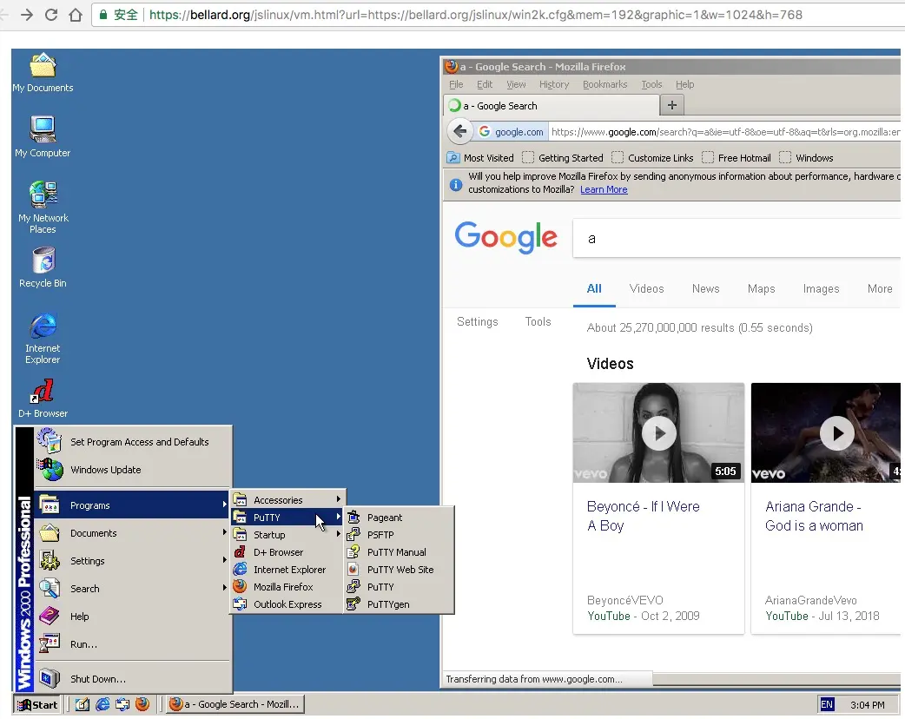Open a new tab with plus button

672,105
